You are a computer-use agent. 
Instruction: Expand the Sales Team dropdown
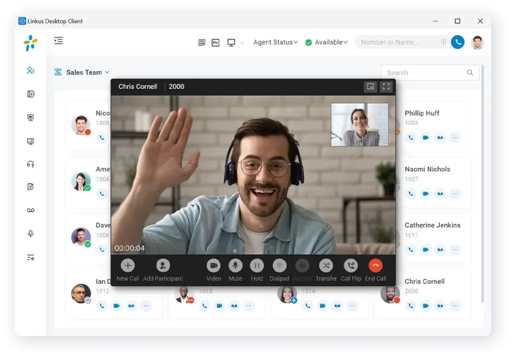tap(82, 73)
